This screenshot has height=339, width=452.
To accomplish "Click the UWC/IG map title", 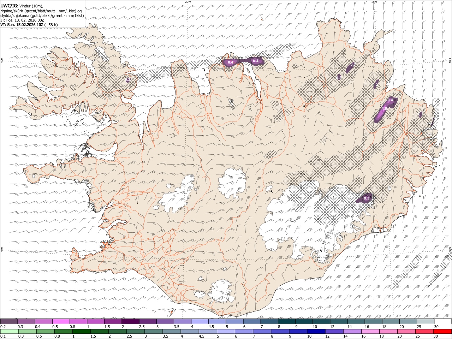I will 8,6.
